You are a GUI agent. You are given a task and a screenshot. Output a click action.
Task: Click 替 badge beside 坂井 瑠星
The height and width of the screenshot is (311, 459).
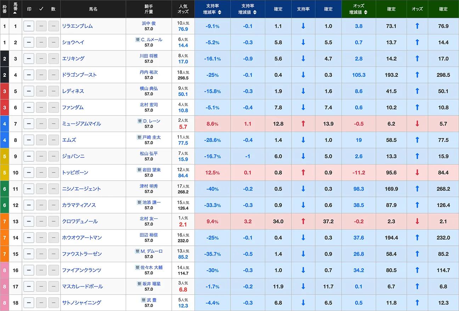coord(139,284)
